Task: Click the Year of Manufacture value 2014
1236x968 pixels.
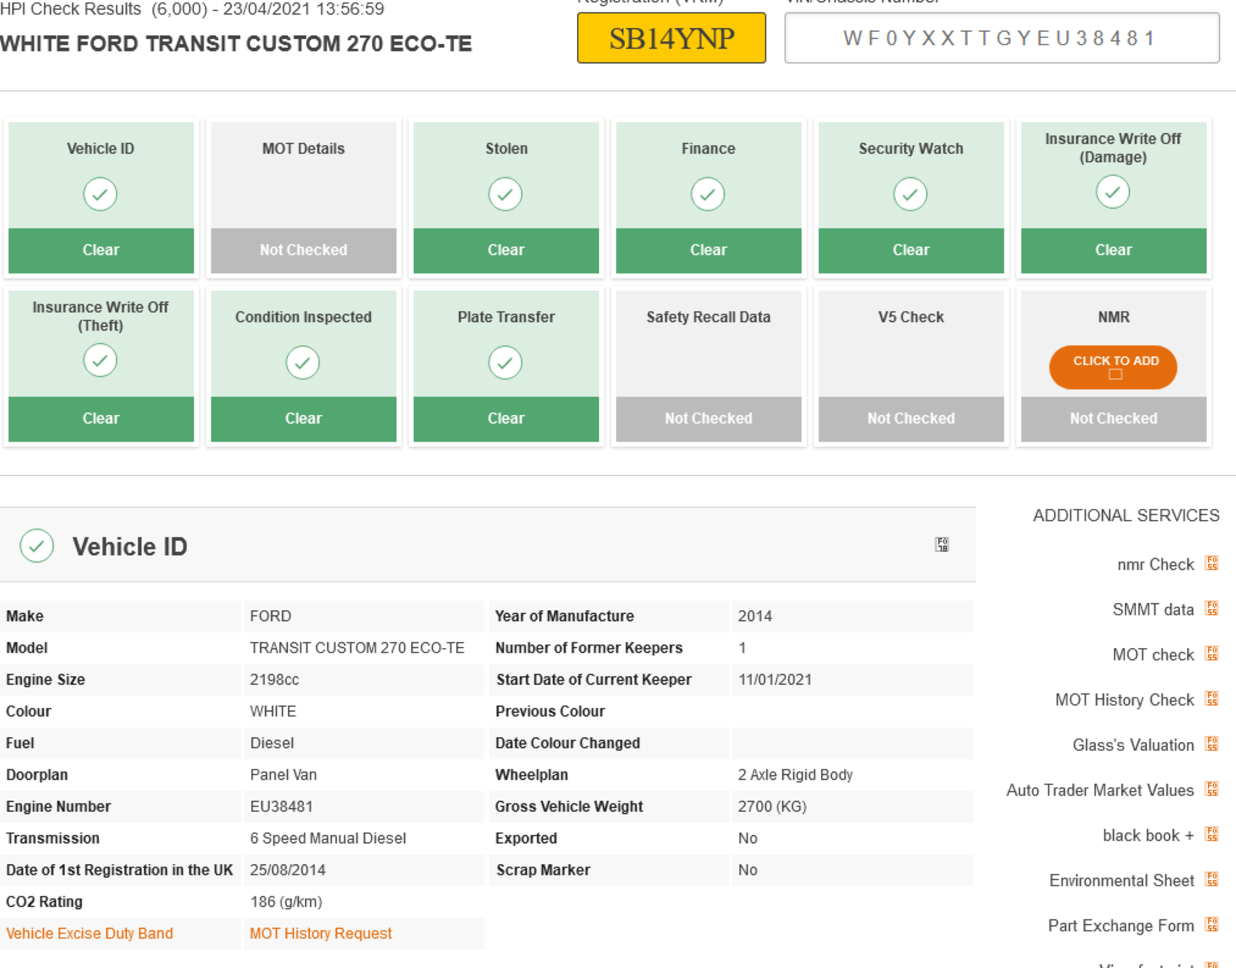Action: coord(755,616)
